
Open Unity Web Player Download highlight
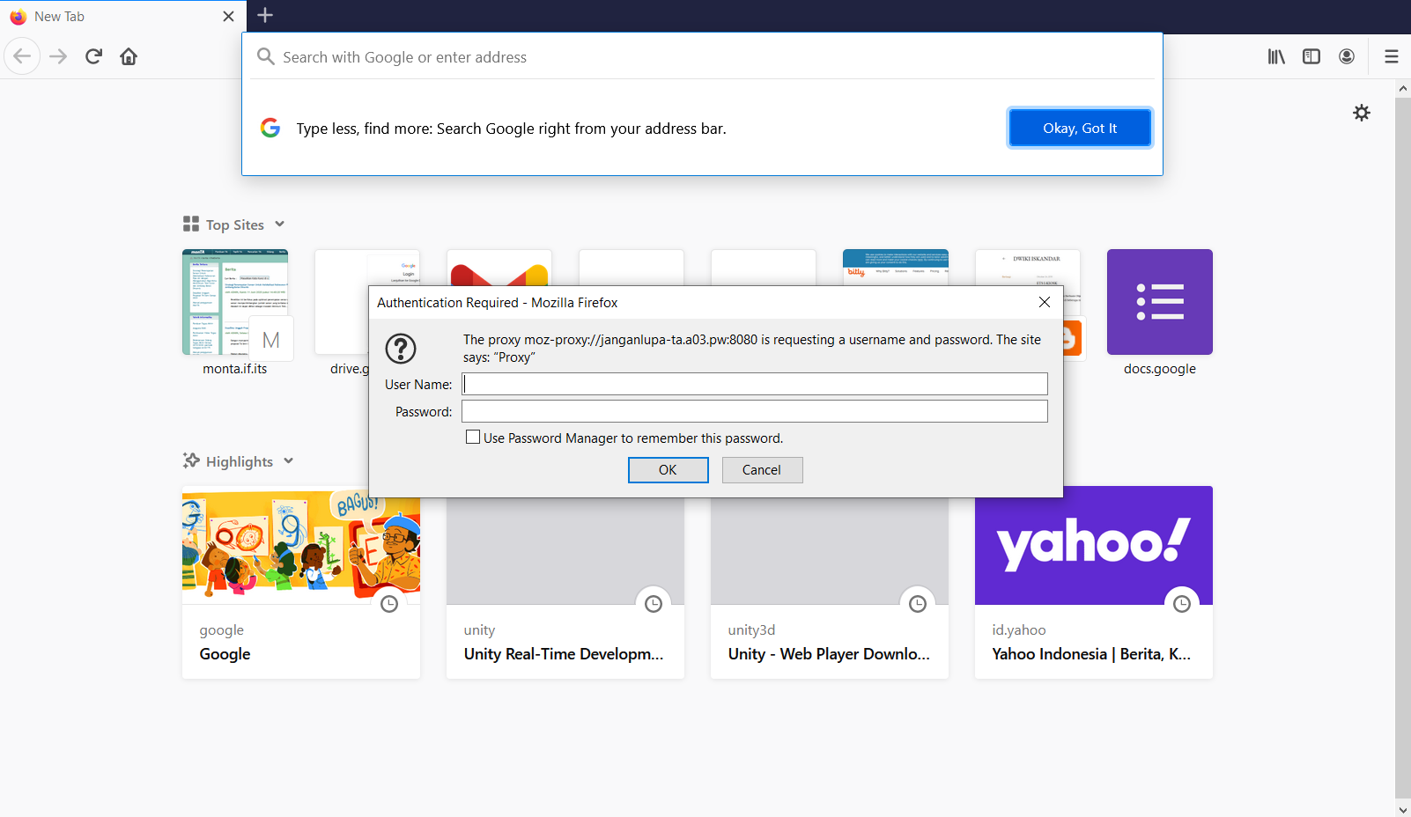[x=830, y=588]
